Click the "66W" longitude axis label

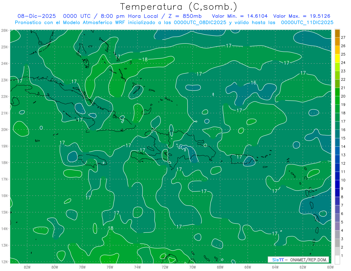click(x=247, y=267)
